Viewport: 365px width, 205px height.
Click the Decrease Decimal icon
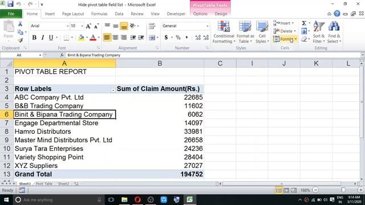point(206,38)
